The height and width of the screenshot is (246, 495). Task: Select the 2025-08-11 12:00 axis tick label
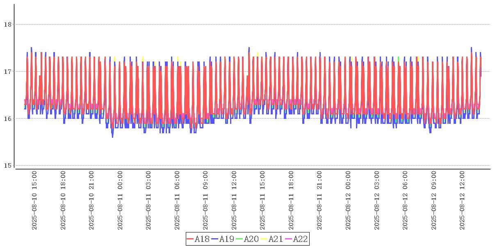tap(234, 200)
